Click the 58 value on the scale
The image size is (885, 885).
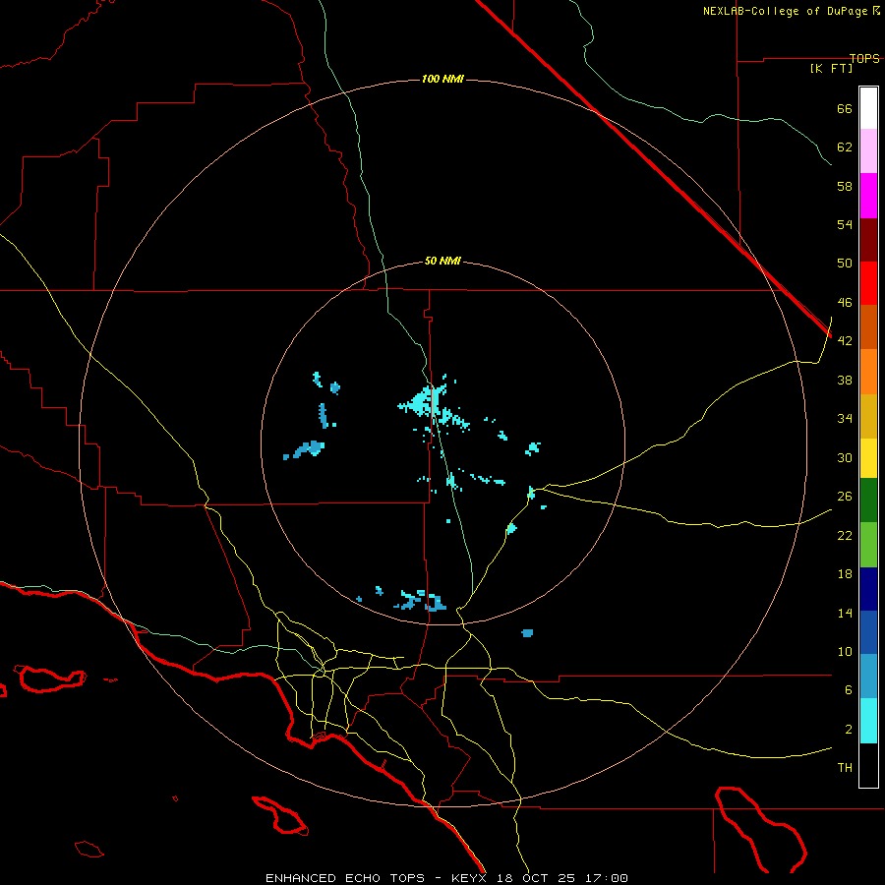pyautogui.click(x=845, y=186)
